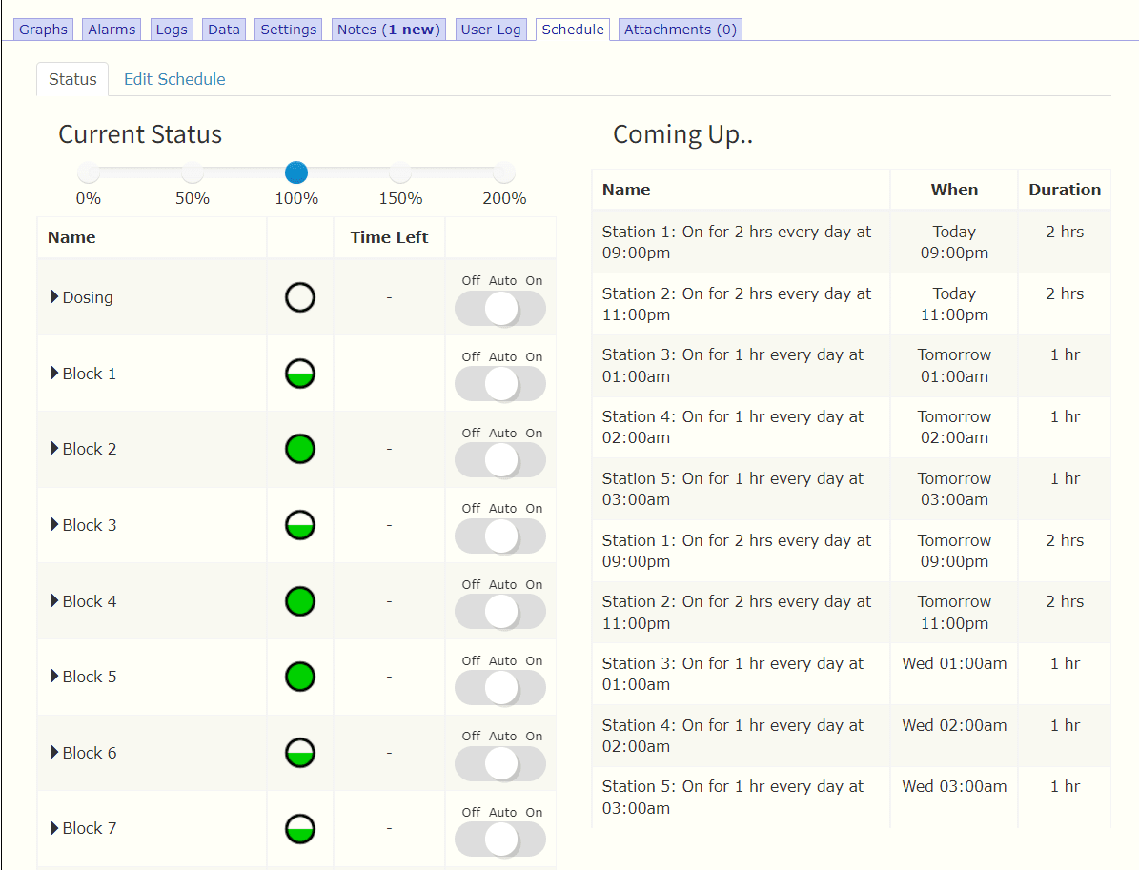This screenshot has width=1139, height=870.
Task: Click the Block 2 green status icon
Action: [300, 449]
